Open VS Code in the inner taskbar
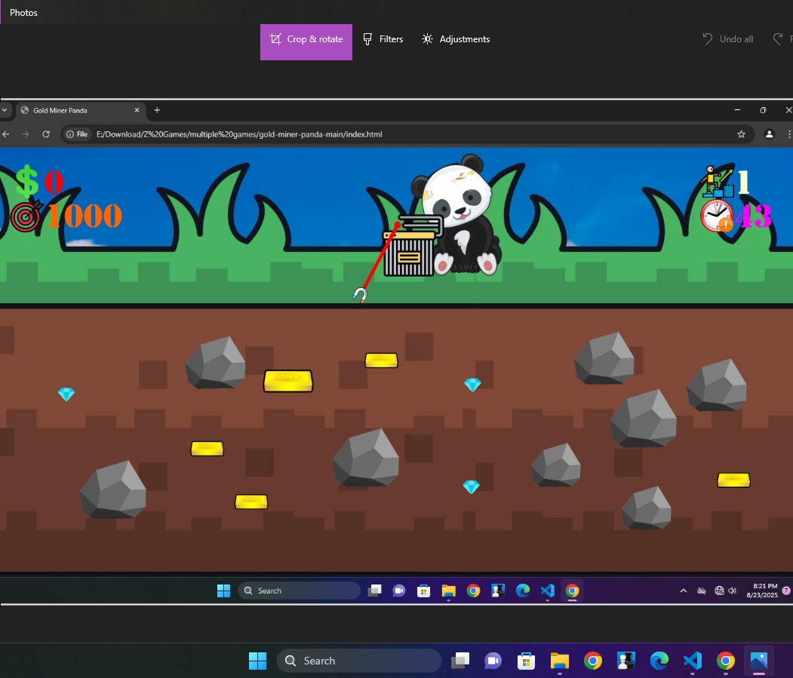 click(x=548, y=591)
